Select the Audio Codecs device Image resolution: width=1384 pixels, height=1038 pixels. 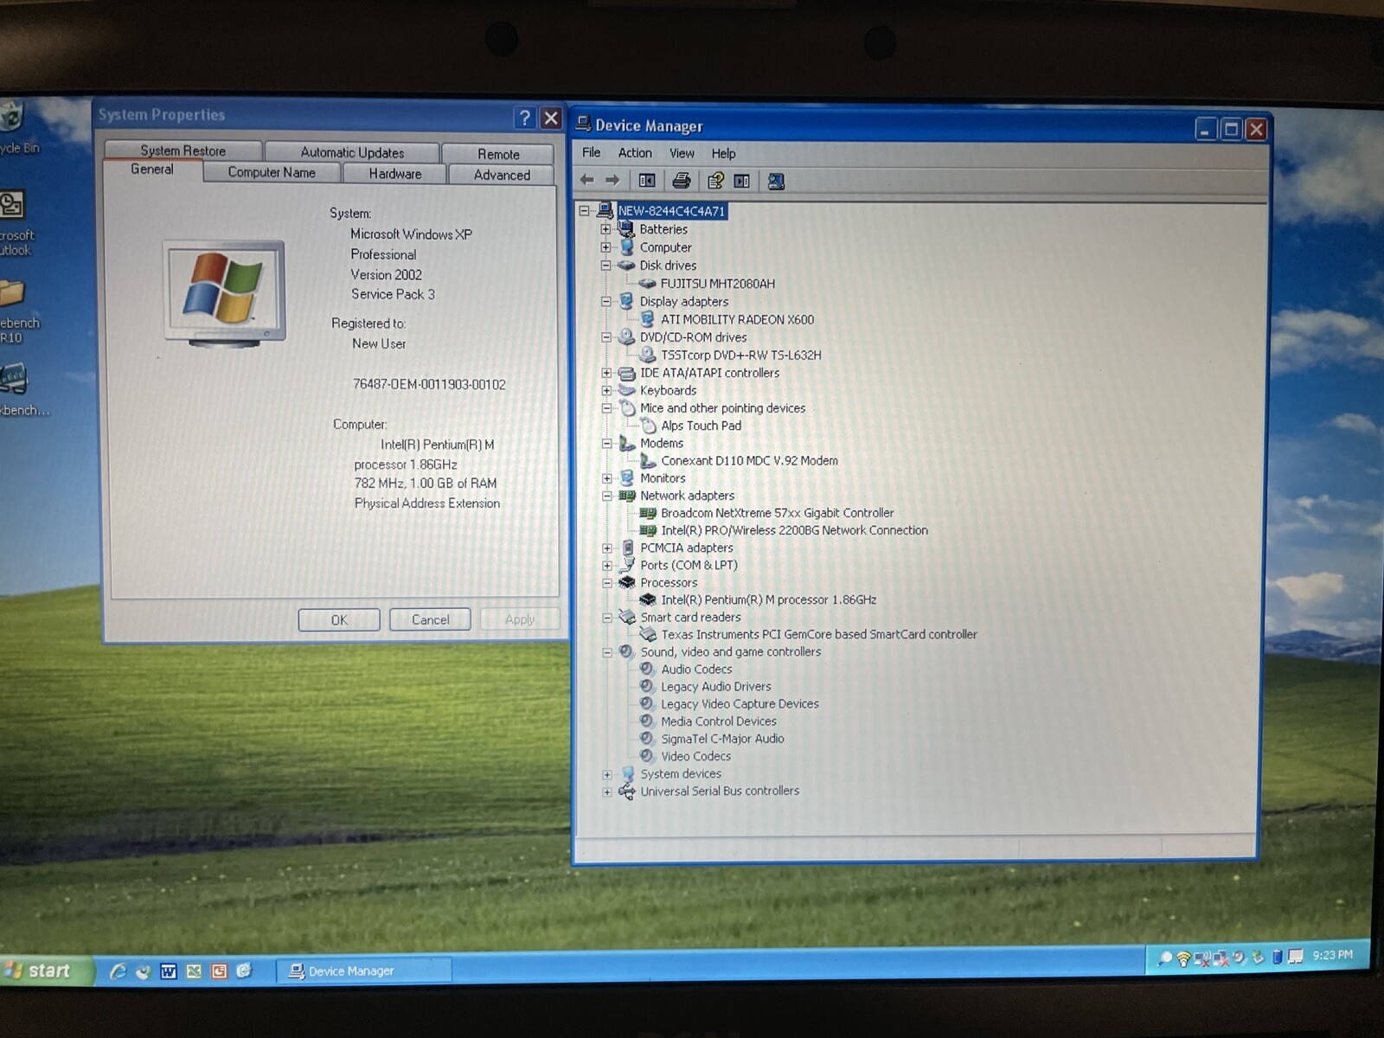[x=696, y=669]
